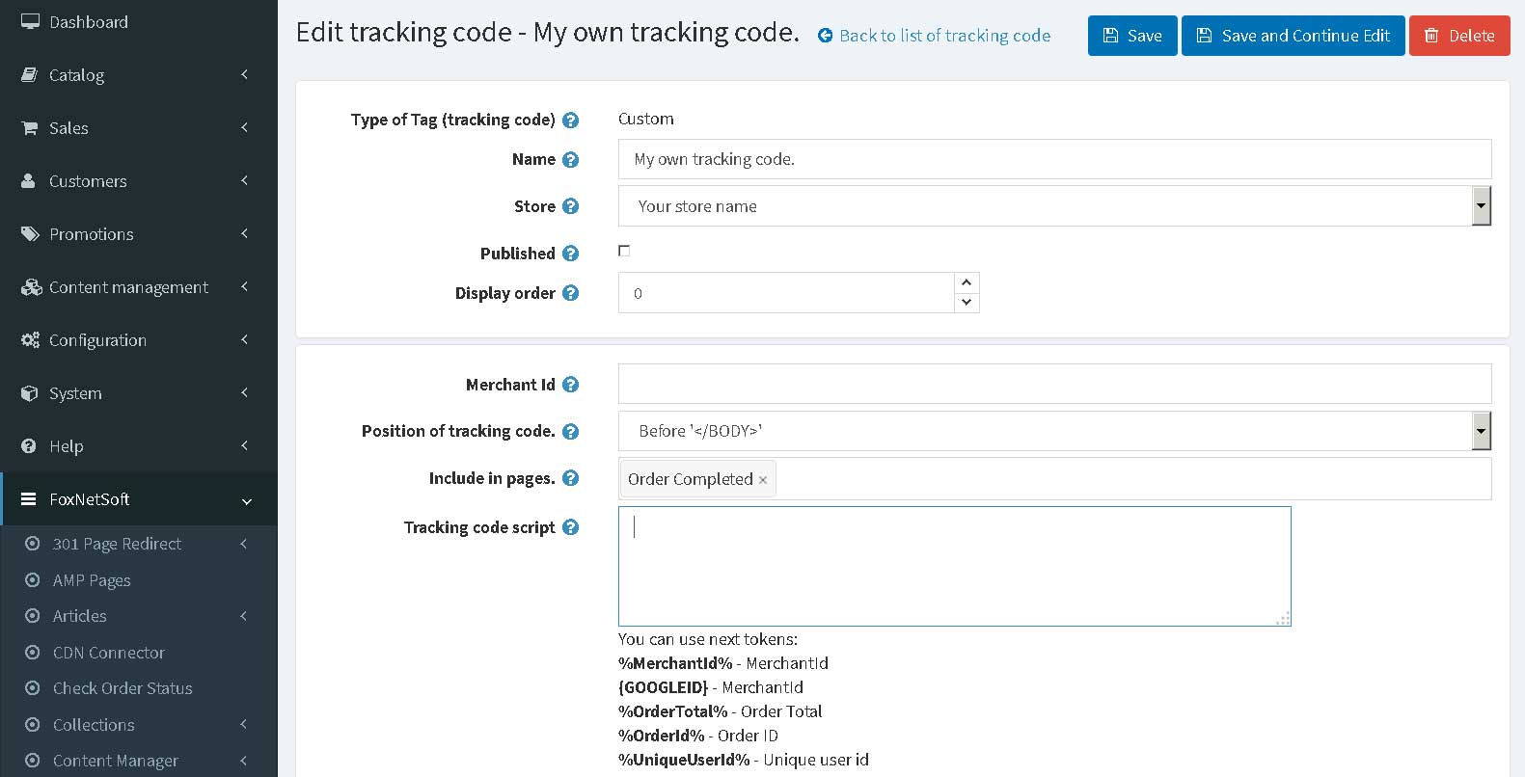
Task: Expand the Help menu chevron
Action: pos(245,445)
